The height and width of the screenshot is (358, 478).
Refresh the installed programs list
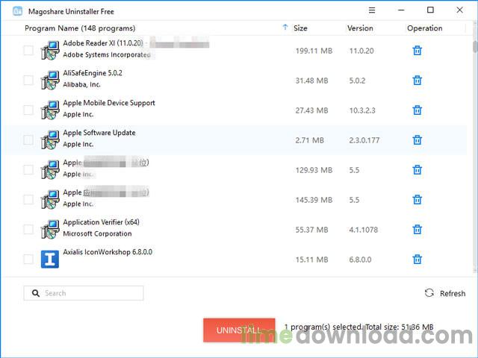coord(445,293)
